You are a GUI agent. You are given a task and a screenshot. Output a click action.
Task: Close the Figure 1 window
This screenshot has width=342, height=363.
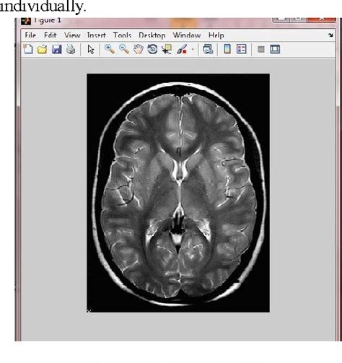click(x=321, y=19)
